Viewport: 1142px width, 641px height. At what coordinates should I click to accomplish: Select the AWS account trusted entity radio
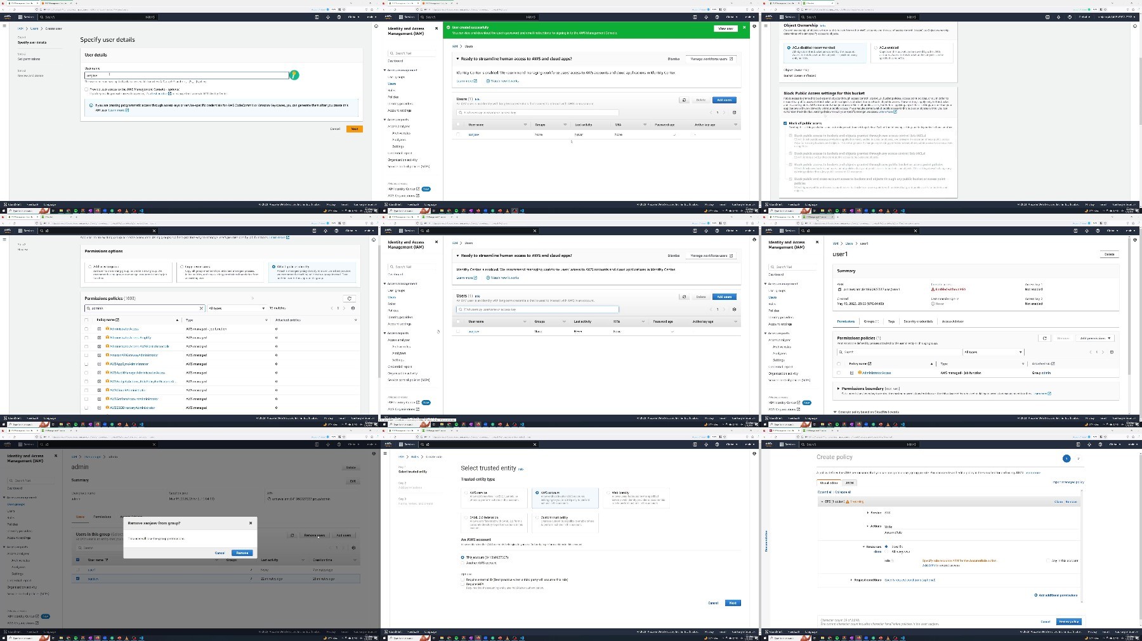click(536, 493)
